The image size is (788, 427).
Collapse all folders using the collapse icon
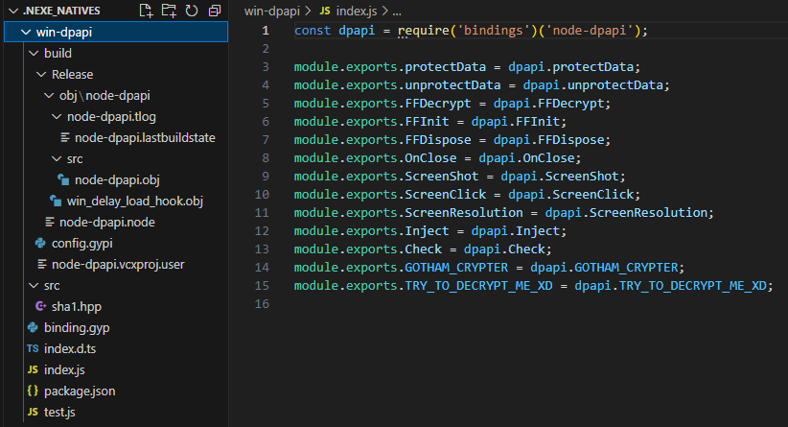tap(215, 11)
